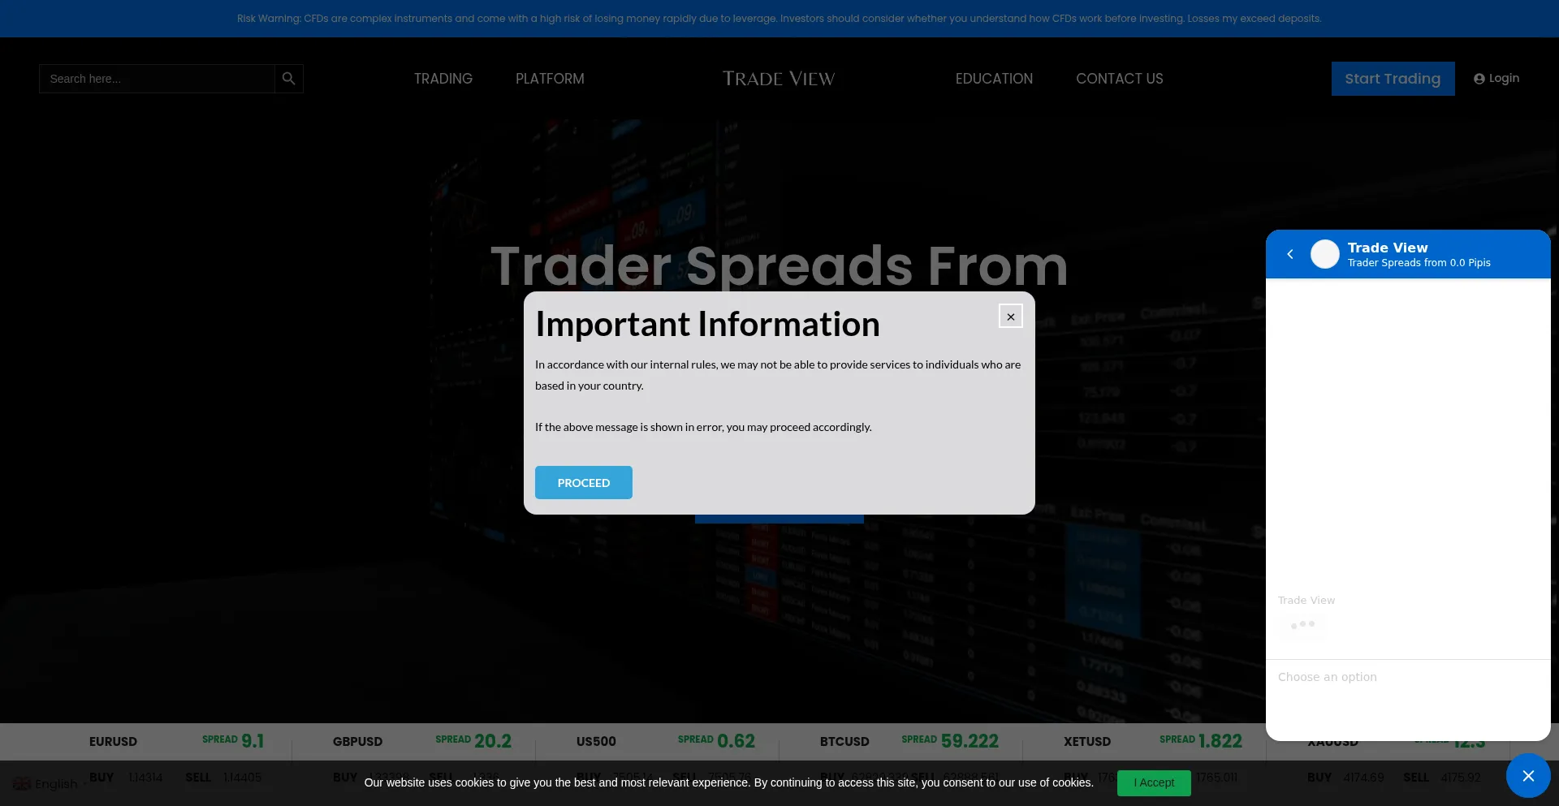The width and height of the screenshot is (1559, 806).
Task: Open the PLATFORM menu
Action: pyautogui.click(x=550, y=79)
